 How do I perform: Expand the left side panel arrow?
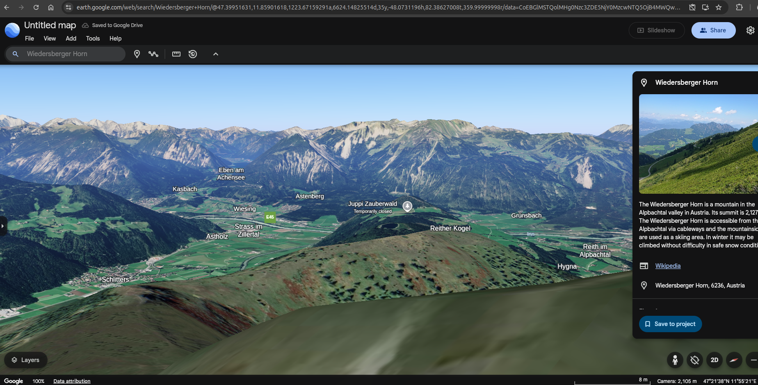(2, 226)
